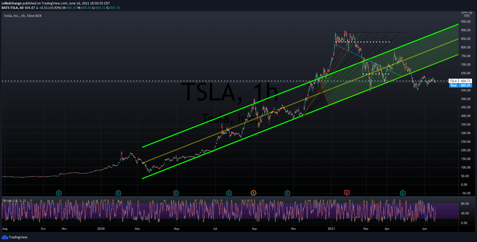Click the L:604.51 low value
This screenshot has width=477, height=242.
click(99, 8)
